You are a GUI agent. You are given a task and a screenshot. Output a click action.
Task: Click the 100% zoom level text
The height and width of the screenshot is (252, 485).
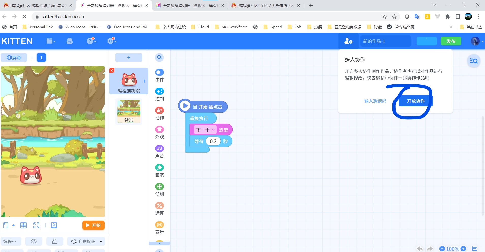pyautogui.click(x=452, y=249)
